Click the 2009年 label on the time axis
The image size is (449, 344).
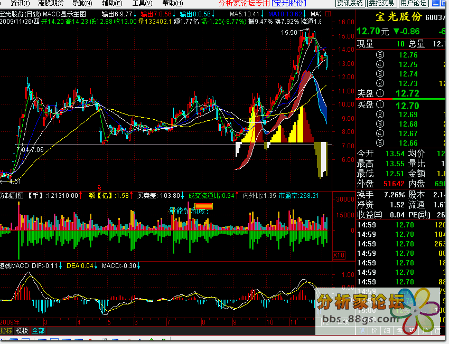tap(10, 322)
